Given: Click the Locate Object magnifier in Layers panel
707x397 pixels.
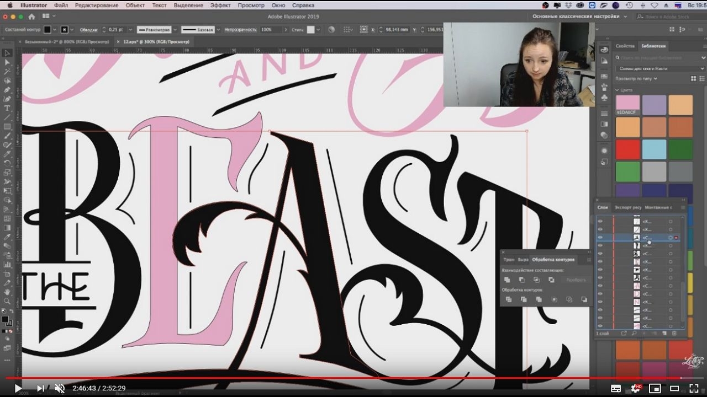Looking at the screenshot, I should tap(634, 333).
